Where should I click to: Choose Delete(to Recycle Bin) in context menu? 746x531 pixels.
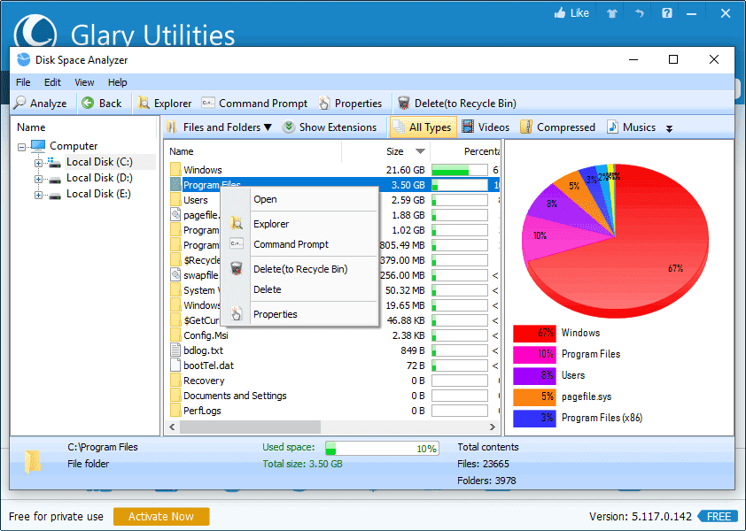click(x=299, y=269)
